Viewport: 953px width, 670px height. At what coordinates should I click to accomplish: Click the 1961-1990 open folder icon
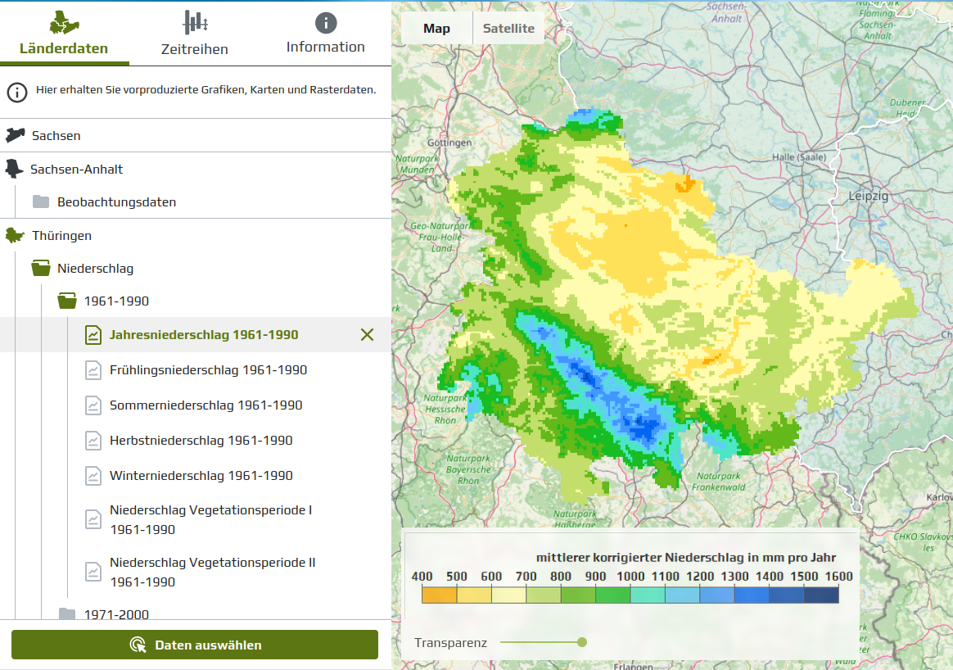point(67,301)
